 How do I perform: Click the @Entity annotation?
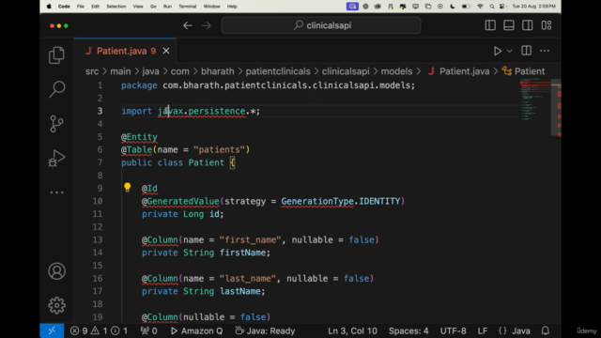tap(139, 137)
